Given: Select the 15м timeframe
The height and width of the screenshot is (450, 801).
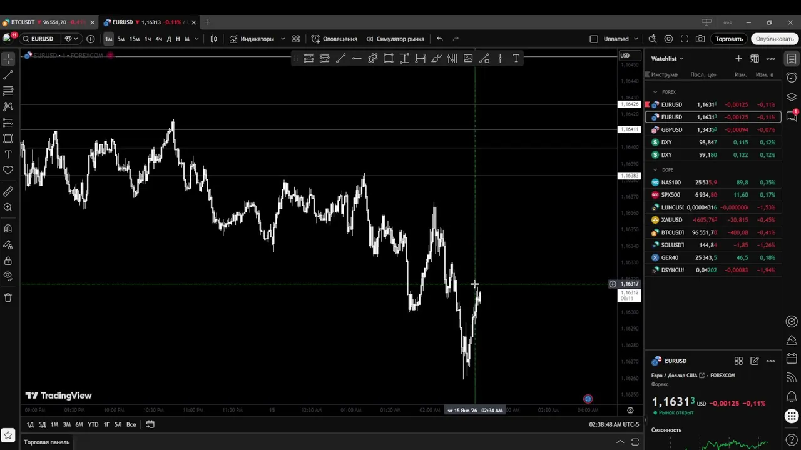Looking at the screenshot, I should [x=135, y=39].
